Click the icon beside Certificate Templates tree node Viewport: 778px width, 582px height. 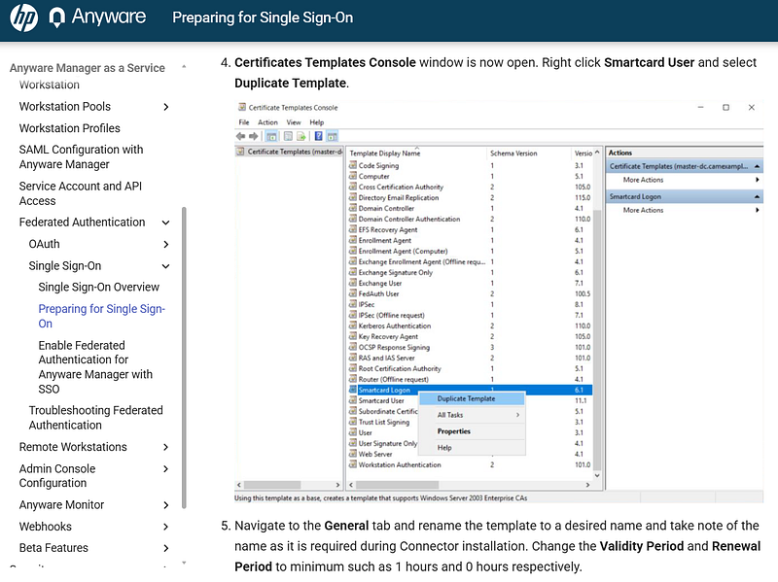pyautogui.click(x=240, y=152)
